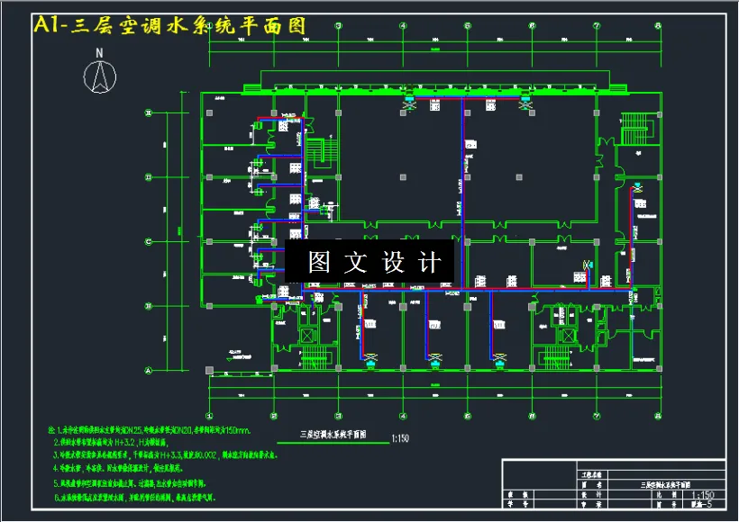Select note line numbered 6
Screen dimensions: 739x522
134,497
